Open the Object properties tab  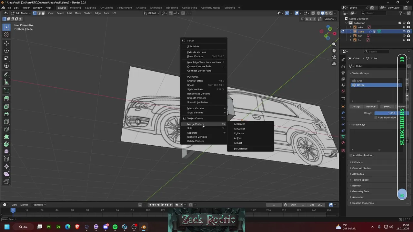(x=343, y=107)
